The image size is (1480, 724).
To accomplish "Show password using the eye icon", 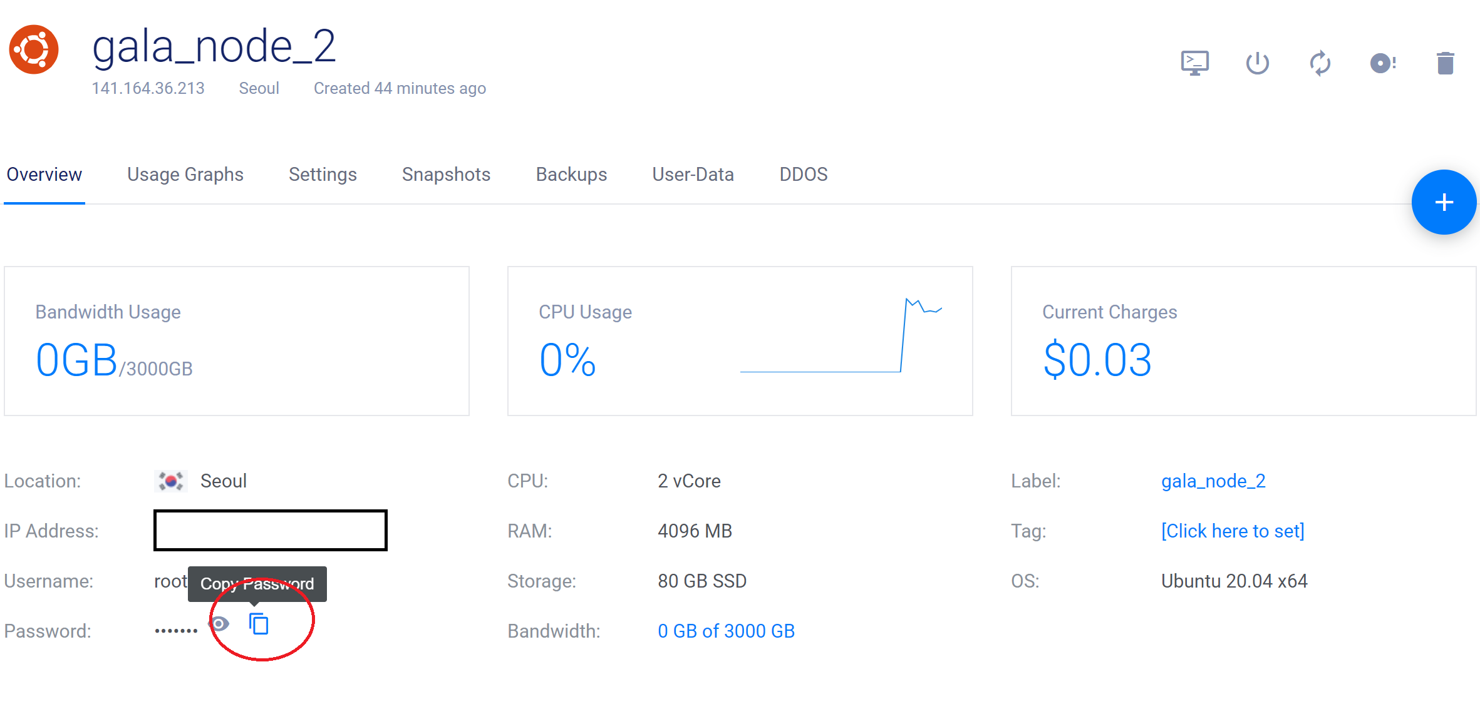I will tap(219, 624).
